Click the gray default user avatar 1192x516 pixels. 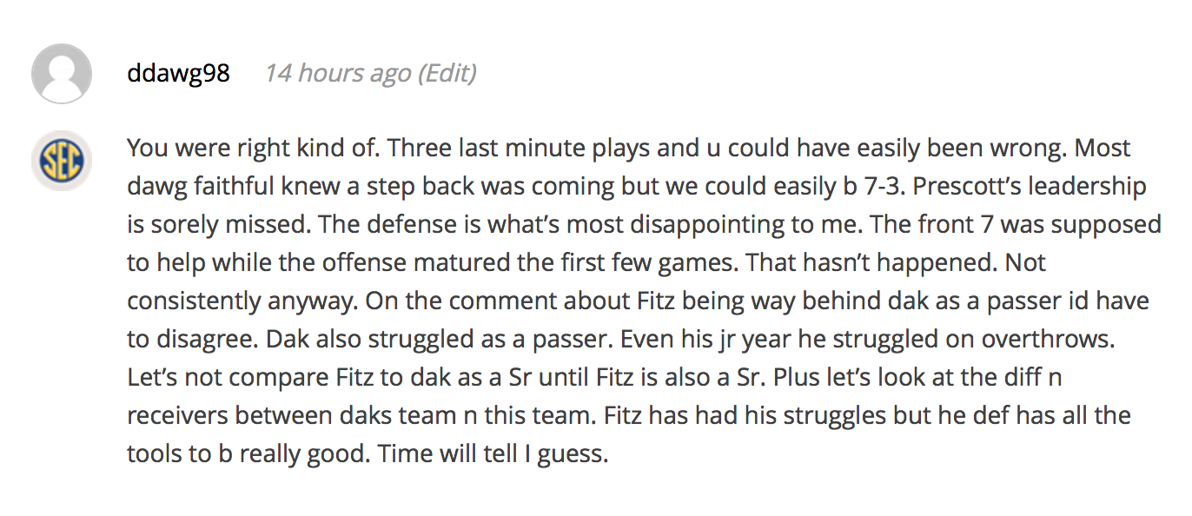[x=62, y=74]
